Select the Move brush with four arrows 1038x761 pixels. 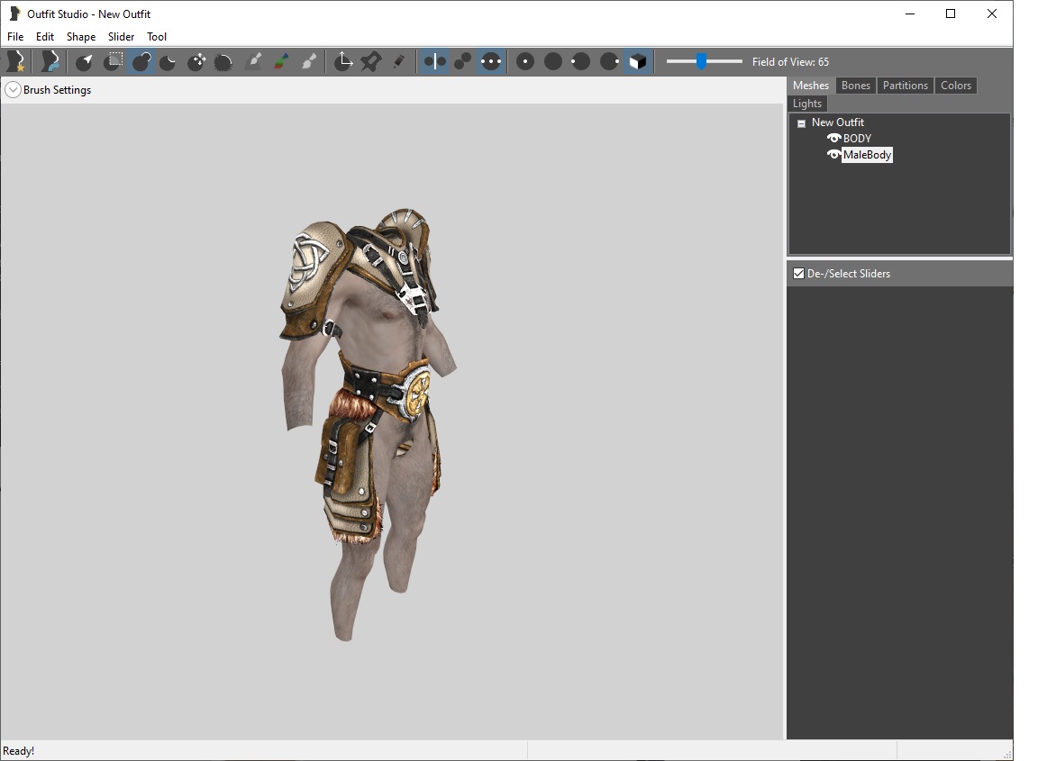click(x=196, y=61)
